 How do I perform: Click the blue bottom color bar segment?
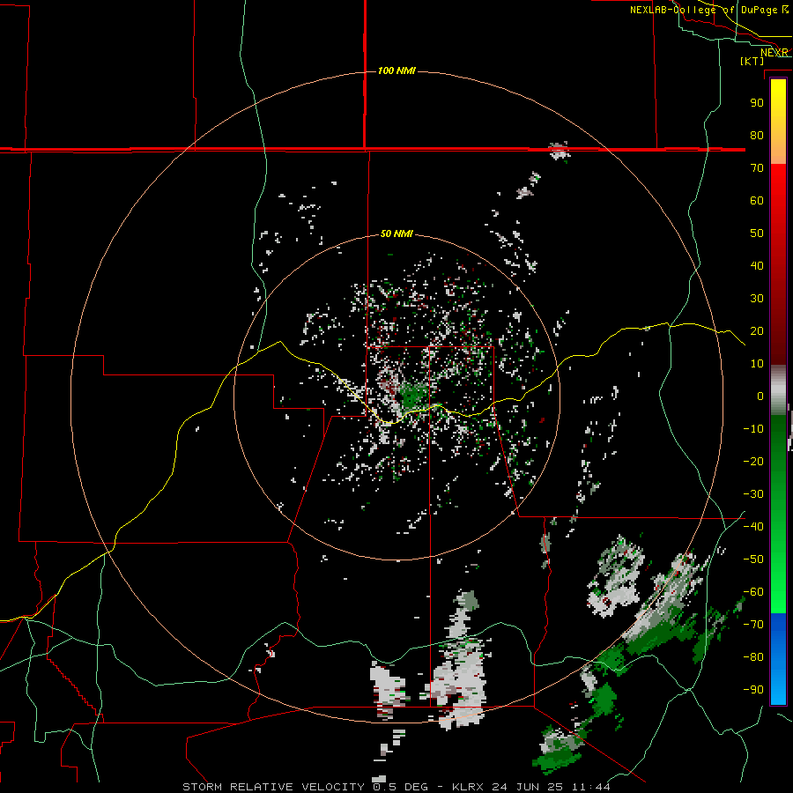coord(778,658)
